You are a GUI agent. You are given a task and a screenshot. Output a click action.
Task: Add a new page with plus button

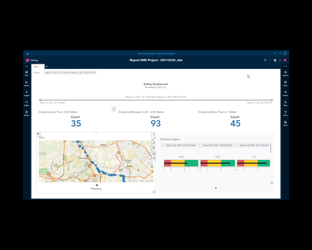pyautogui.click(x=47, y=67)
